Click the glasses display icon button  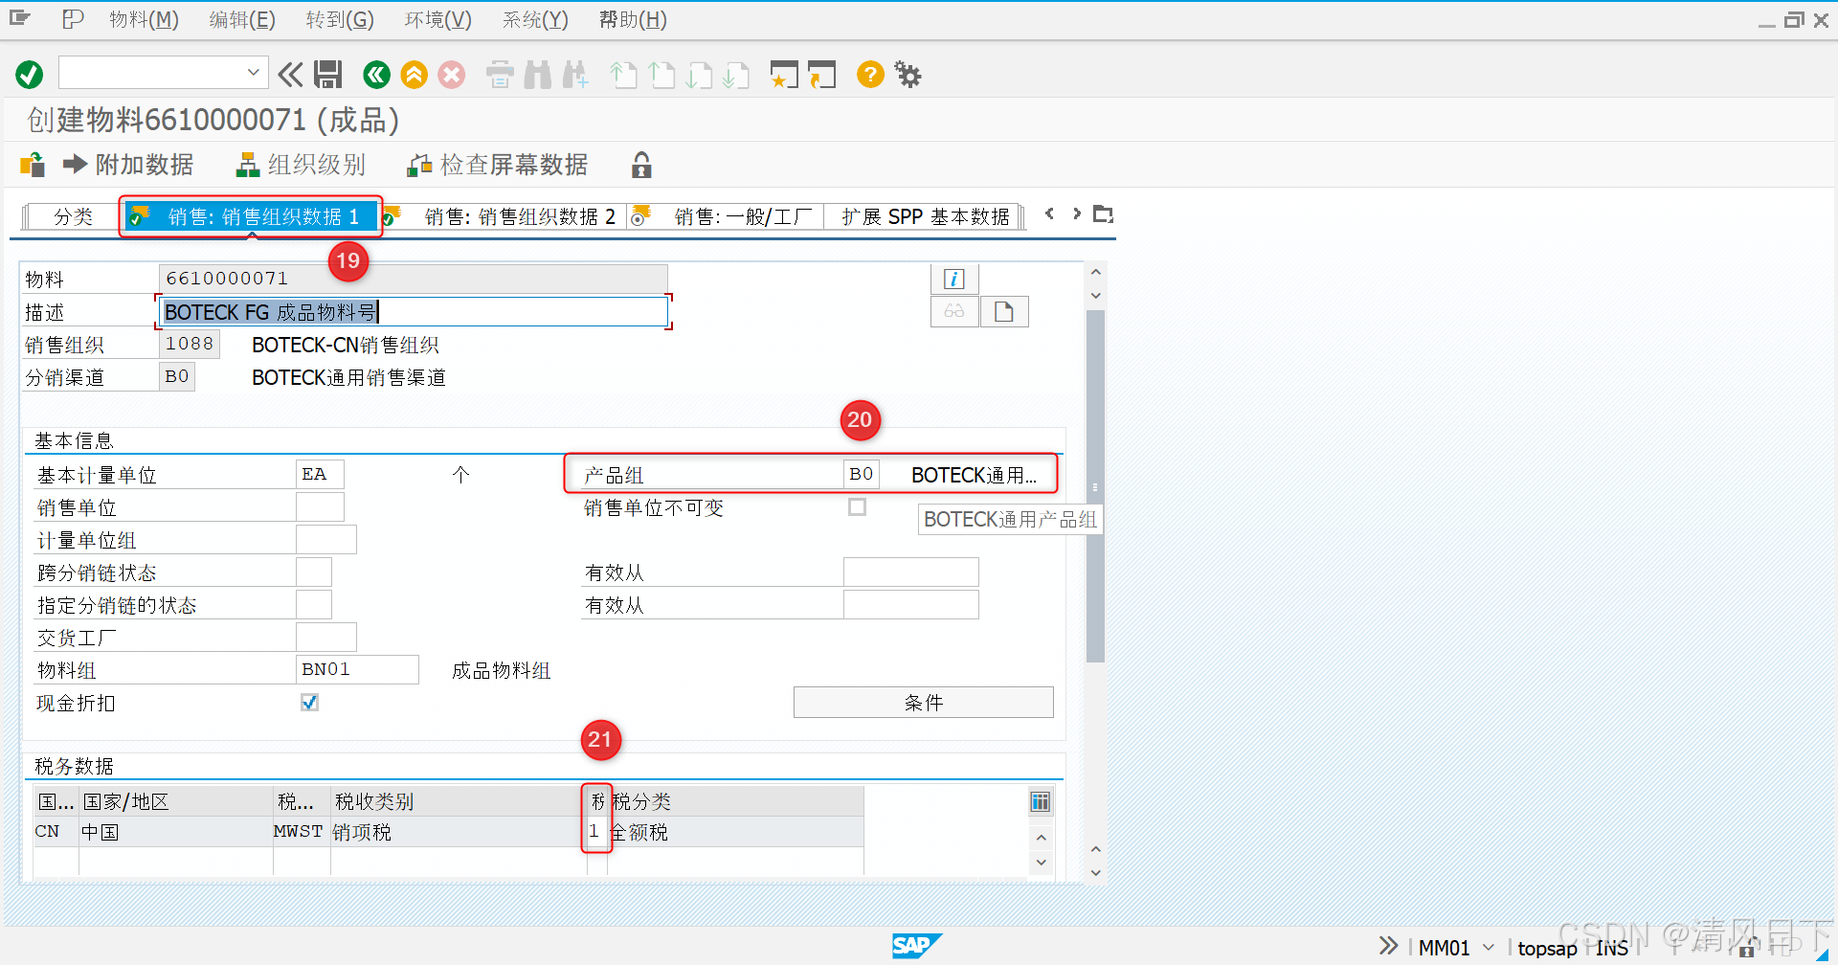pos(954,311)
